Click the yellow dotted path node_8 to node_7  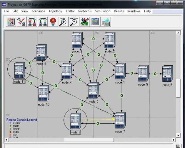(98, 120)
